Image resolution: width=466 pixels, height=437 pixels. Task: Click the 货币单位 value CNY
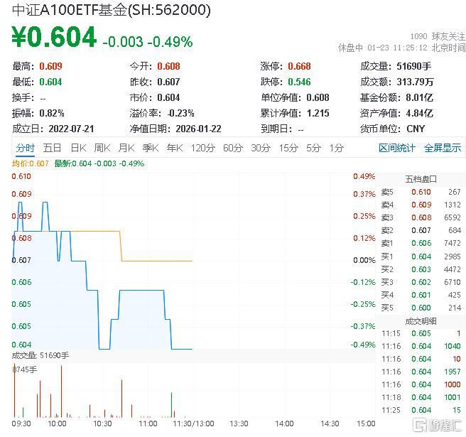point(416,129)
